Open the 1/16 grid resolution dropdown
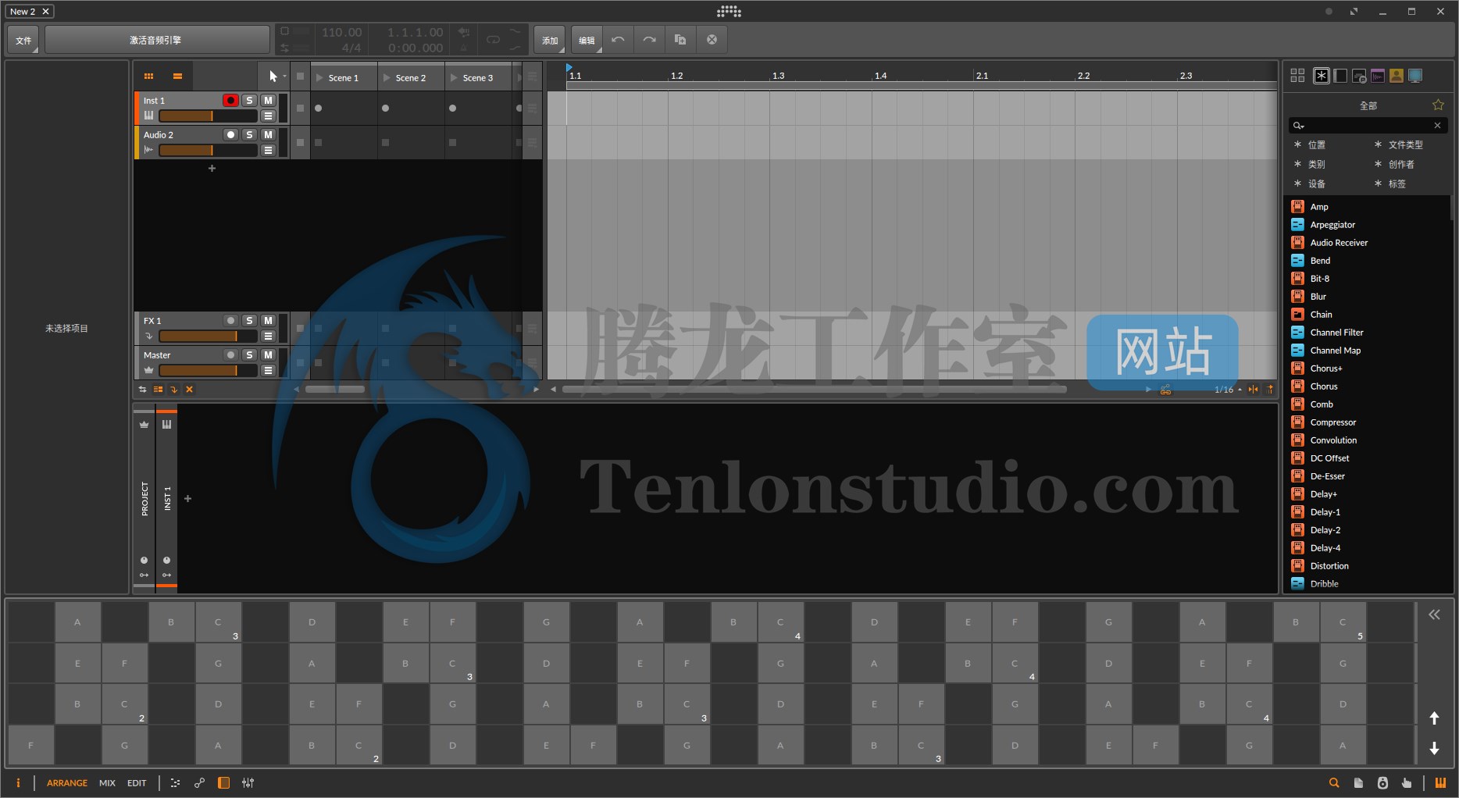Viewport: 1459px width, 798px height. click(x=1227, y=390)
